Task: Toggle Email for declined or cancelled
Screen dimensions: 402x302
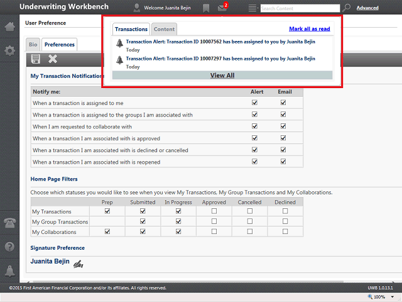Action: [x=283, y=150]
